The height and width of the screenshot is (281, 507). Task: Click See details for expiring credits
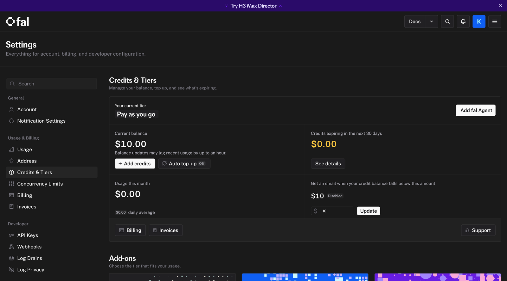coord(328,163)
